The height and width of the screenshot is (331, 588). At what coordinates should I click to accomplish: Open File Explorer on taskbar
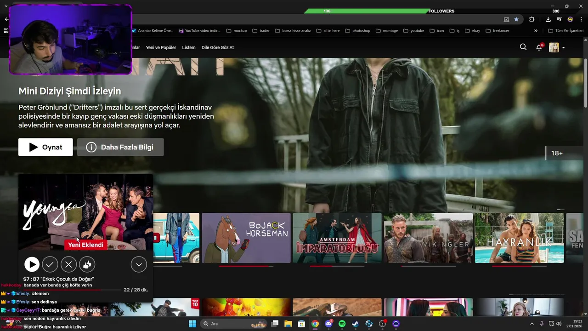[x=288, y=324]
